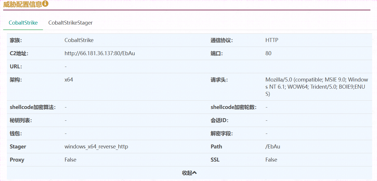Click the SSL label
377x181 pixels.
point(215,160)
